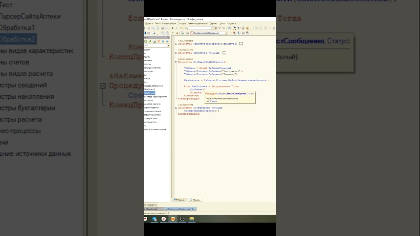Click the КонецЕсли; keyword in code
The height and width of the screenshot is (236, 420).
pos(192,95)
